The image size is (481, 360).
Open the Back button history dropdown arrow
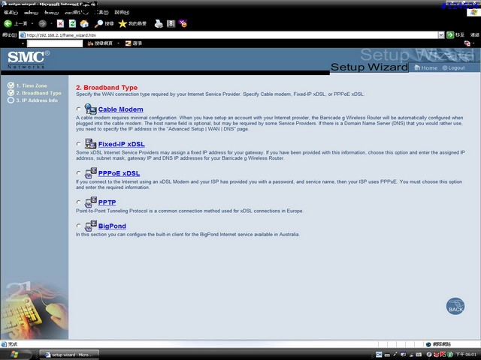tap(32, 23)
